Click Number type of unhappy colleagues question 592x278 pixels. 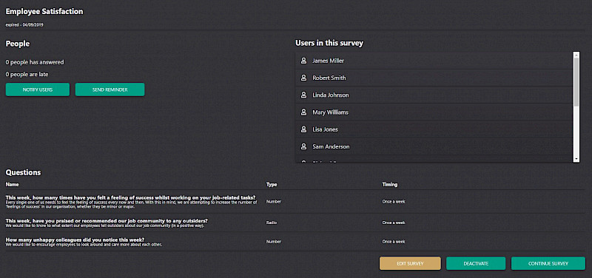(x=274, y=242)
